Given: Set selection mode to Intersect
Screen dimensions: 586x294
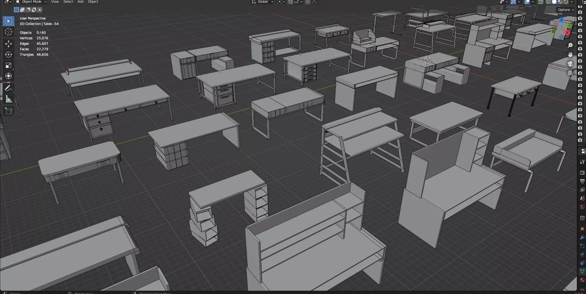Looking at the screenshot, I should tap(40, 10).
